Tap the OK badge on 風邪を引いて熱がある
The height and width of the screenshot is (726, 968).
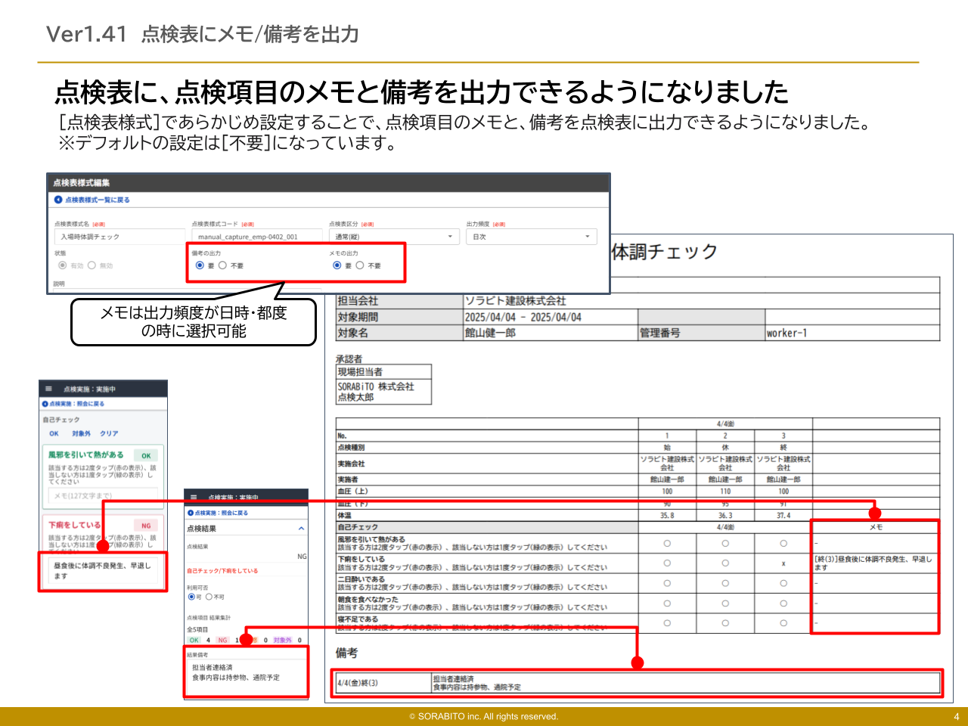pyautogui.click(x=146, y=455)
